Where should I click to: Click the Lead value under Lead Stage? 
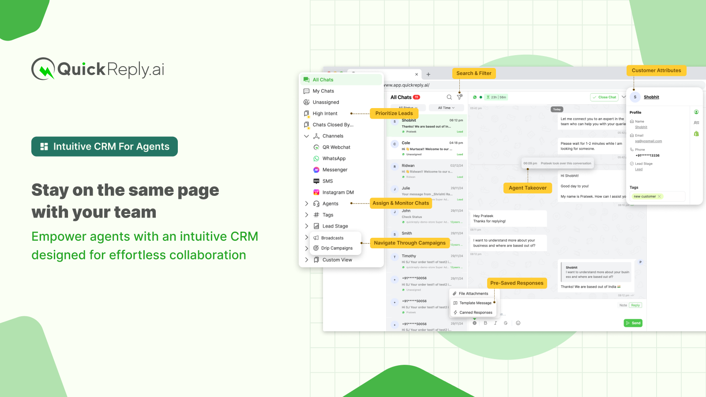[638, 169]
